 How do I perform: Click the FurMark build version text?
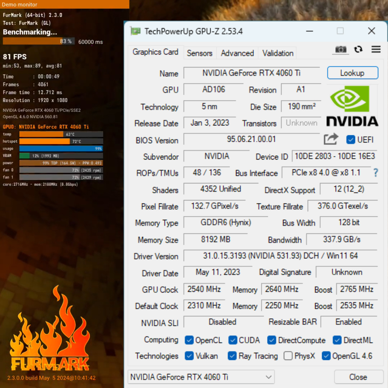[51, 378]
